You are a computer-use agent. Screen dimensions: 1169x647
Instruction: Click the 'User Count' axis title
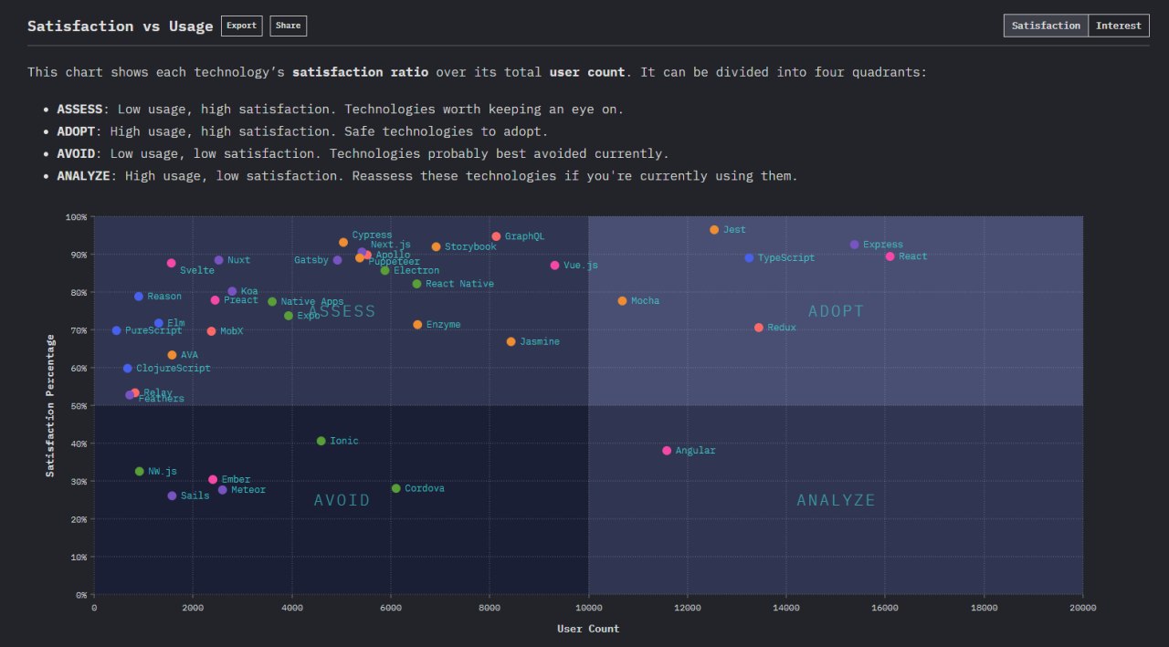point(588,629)
